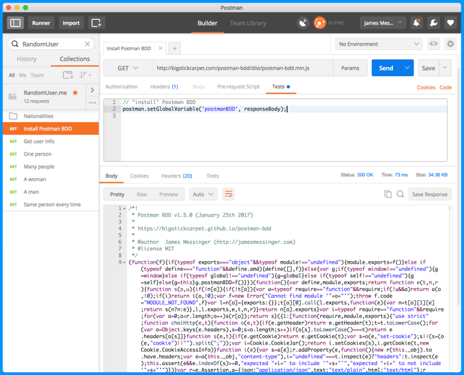Open the Params editor
Viewport: 464px width, 375px height.
(x=350, y=68)
